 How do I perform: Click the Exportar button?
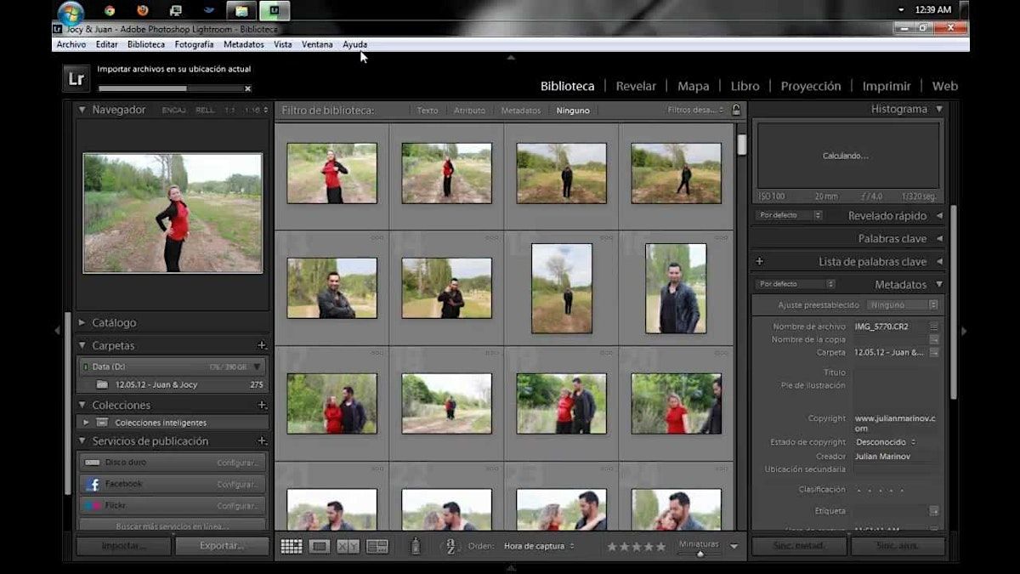(x=222, y=546)
